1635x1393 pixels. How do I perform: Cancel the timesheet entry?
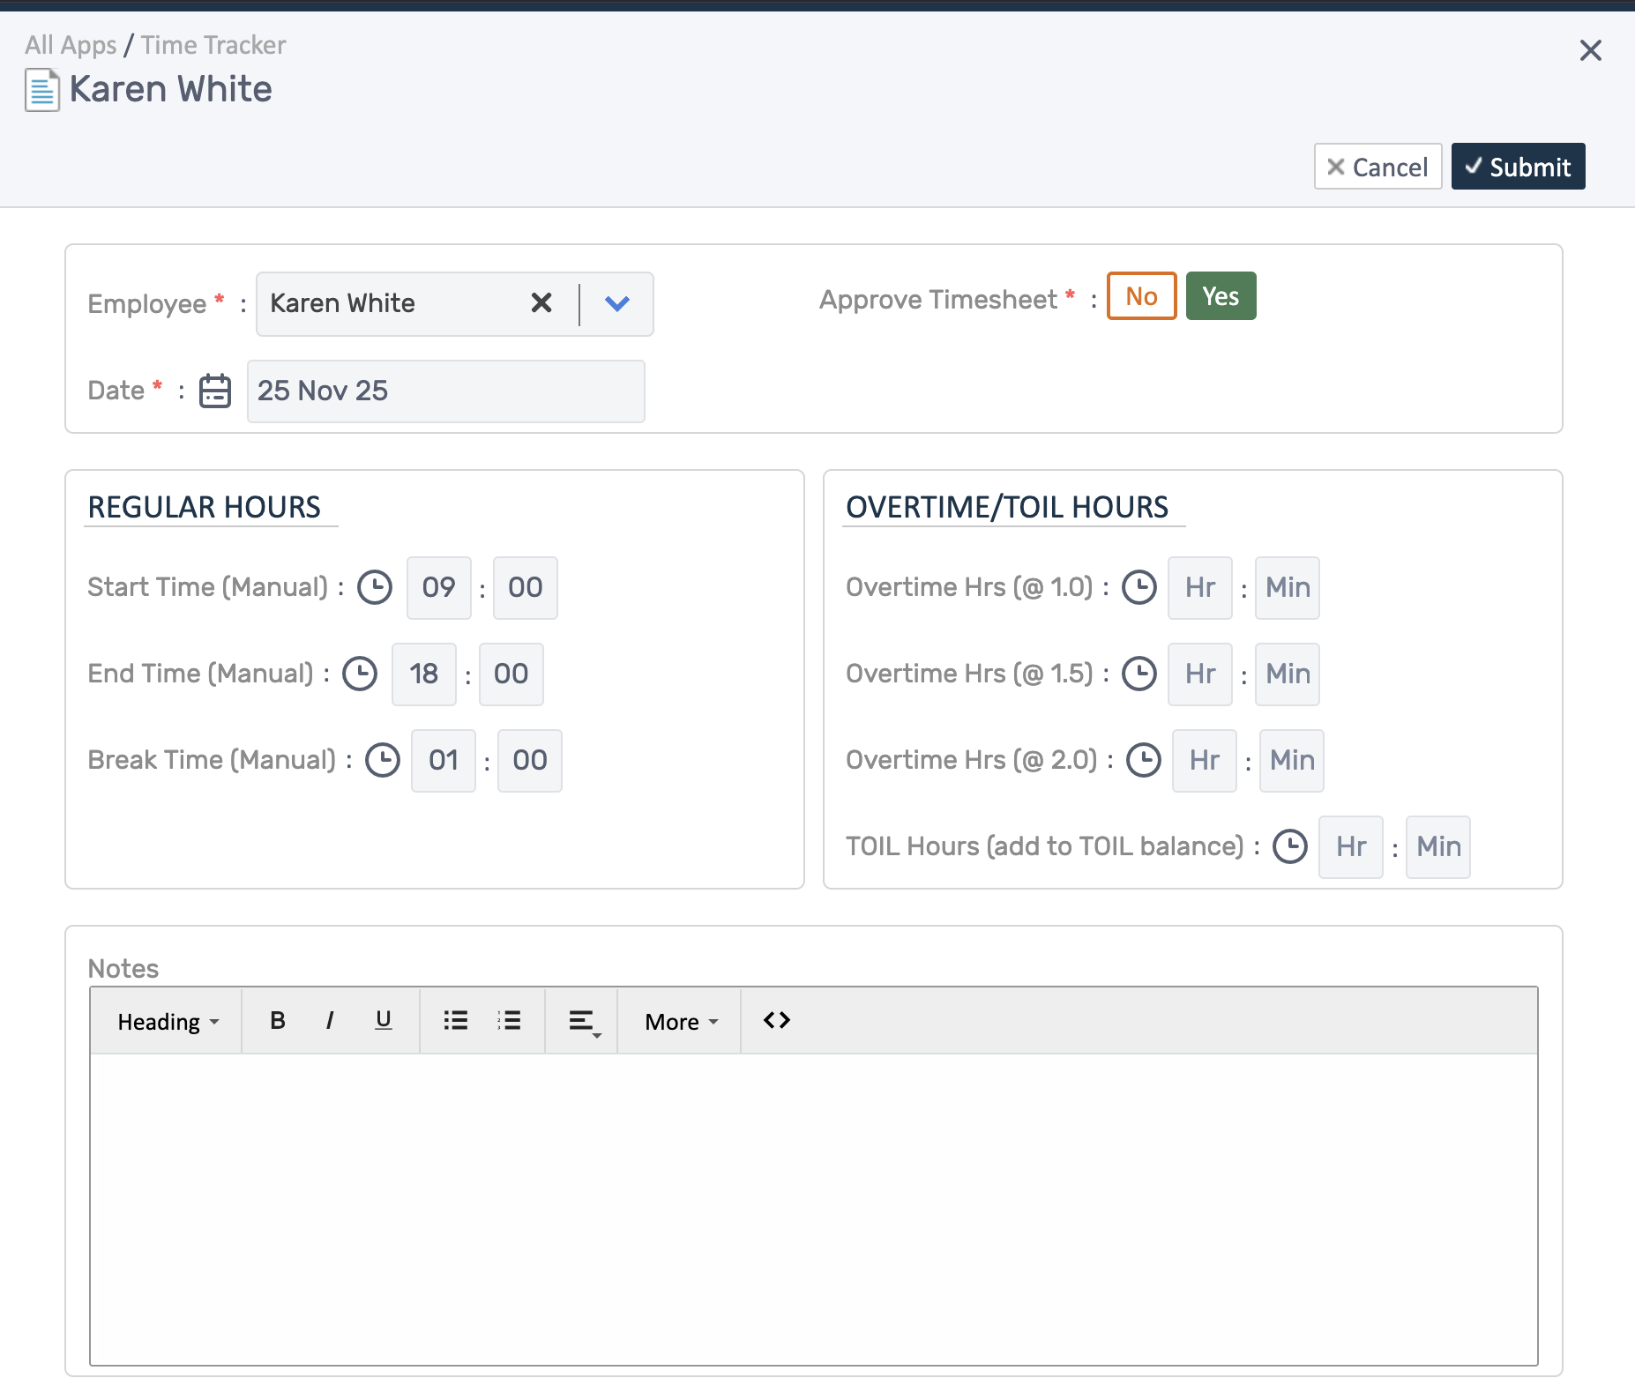(x=1377, y=166)
